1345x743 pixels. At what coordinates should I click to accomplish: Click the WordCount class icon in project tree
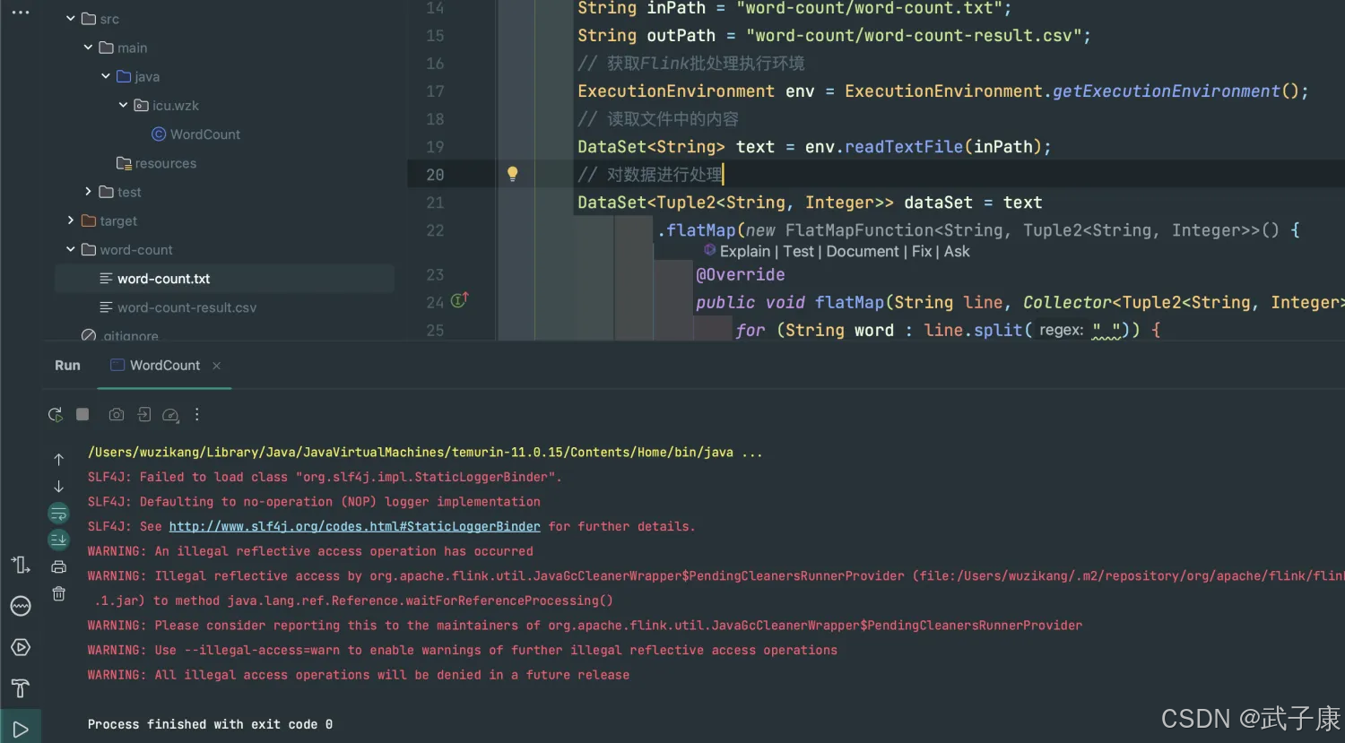click(x=159, y=134)
